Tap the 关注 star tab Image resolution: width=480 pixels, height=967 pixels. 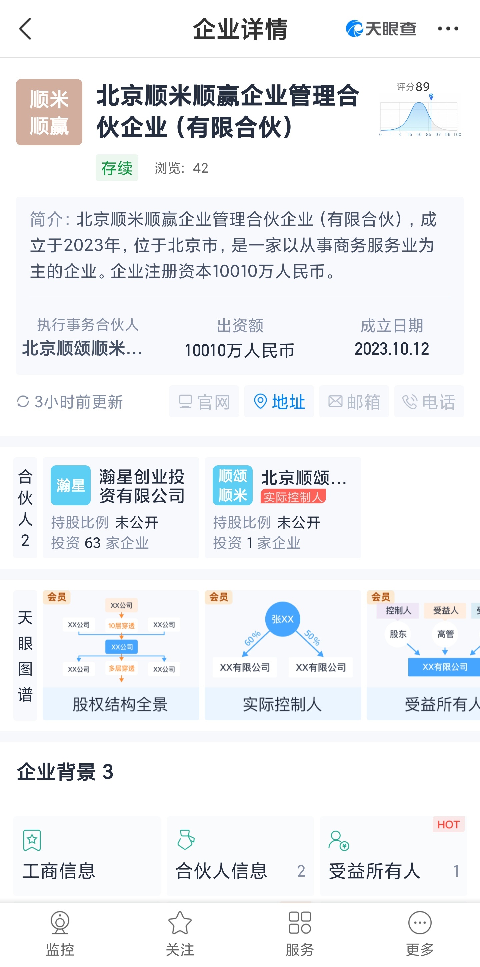tap(180, 934)
